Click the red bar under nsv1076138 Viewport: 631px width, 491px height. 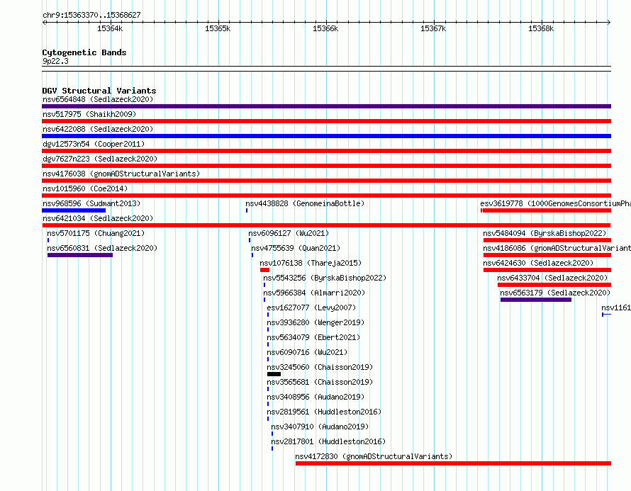tap(264, 270)
